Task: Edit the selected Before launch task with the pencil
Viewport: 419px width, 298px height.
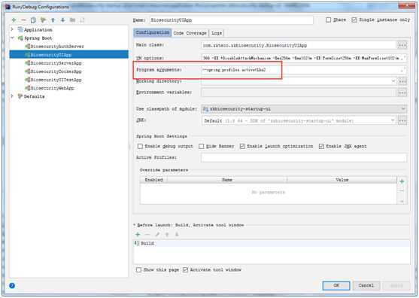Action: (157, 234)
